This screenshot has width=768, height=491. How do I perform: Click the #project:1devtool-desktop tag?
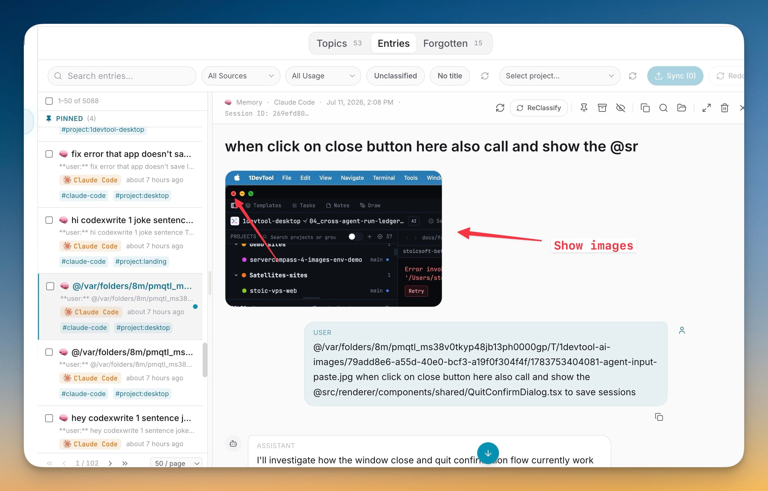(x=103, y=130)
